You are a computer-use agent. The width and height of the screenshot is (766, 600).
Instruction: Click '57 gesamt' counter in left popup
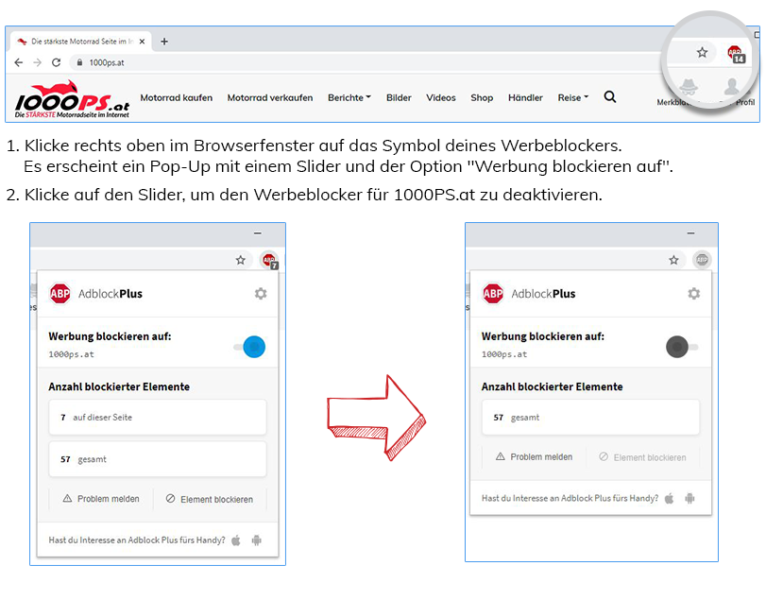click(x=158, y=459)
